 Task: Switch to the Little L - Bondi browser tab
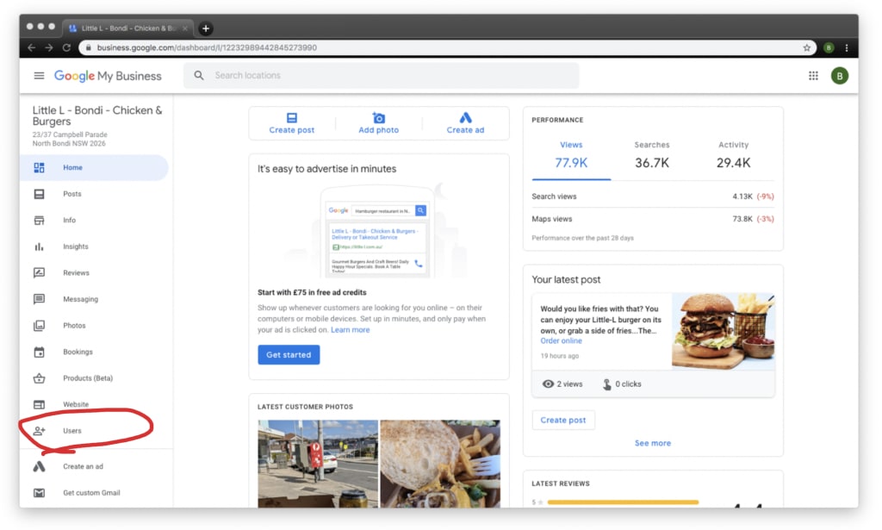click(128, 28)
